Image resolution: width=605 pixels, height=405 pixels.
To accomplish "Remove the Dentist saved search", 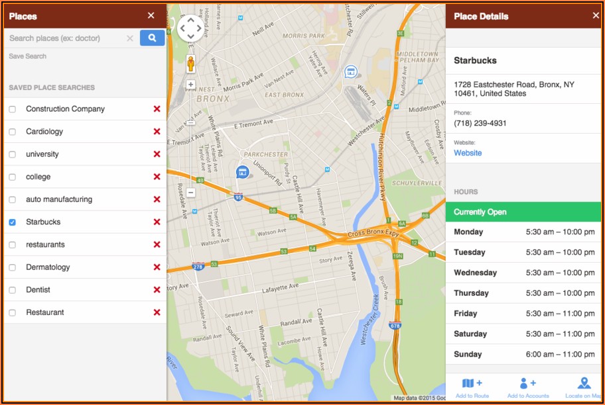I will point(157,290).
